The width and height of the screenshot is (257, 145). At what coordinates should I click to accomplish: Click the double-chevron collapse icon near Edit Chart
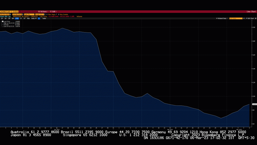point(244,18)
